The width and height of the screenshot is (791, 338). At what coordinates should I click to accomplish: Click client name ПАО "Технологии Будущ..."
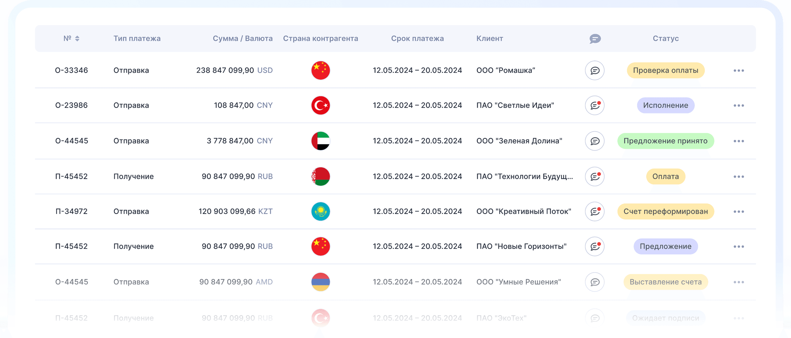point(524,176)
